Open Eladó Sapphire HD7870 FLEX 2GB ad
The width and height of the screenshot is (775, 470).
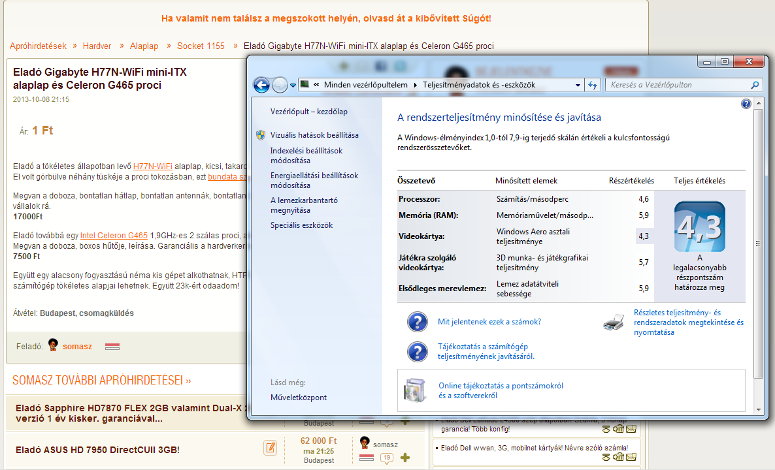(131, 413)
